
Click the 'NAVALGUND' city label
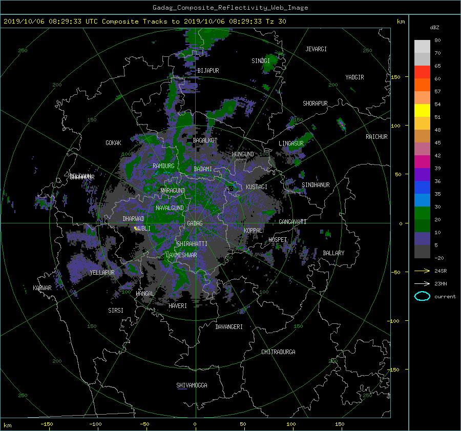coord(170,208)
